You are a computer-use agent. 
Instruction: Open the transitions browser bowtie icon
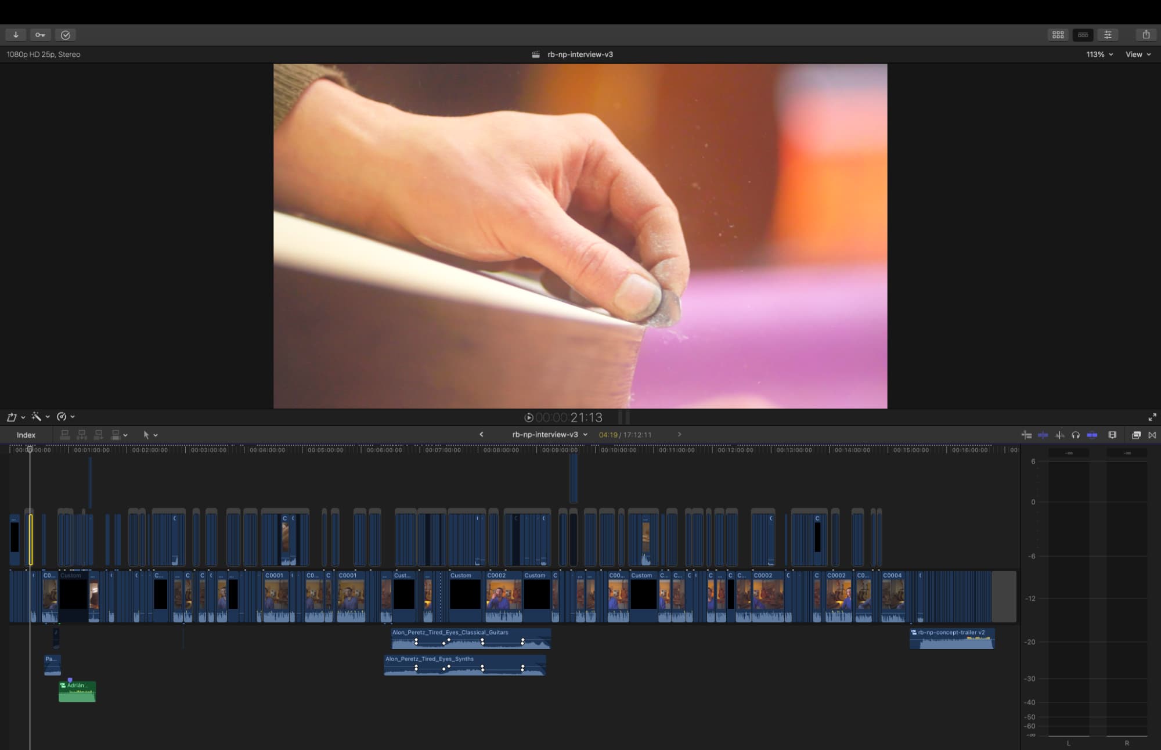1152,435
